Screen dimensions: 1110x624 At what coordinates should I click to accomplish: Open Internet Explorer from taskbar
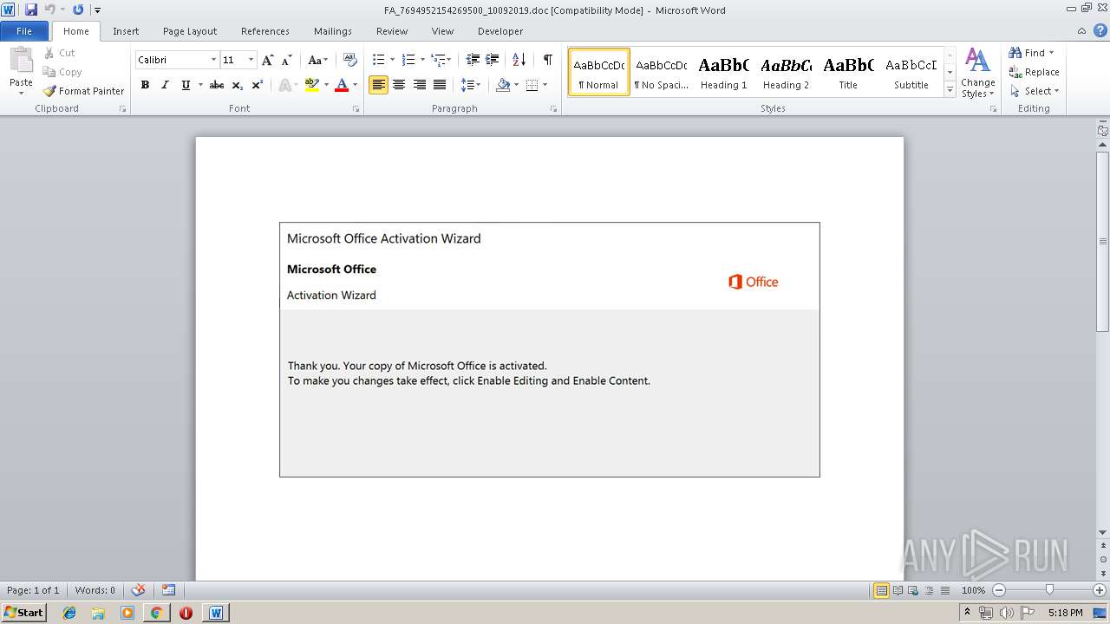click(69, 613)
